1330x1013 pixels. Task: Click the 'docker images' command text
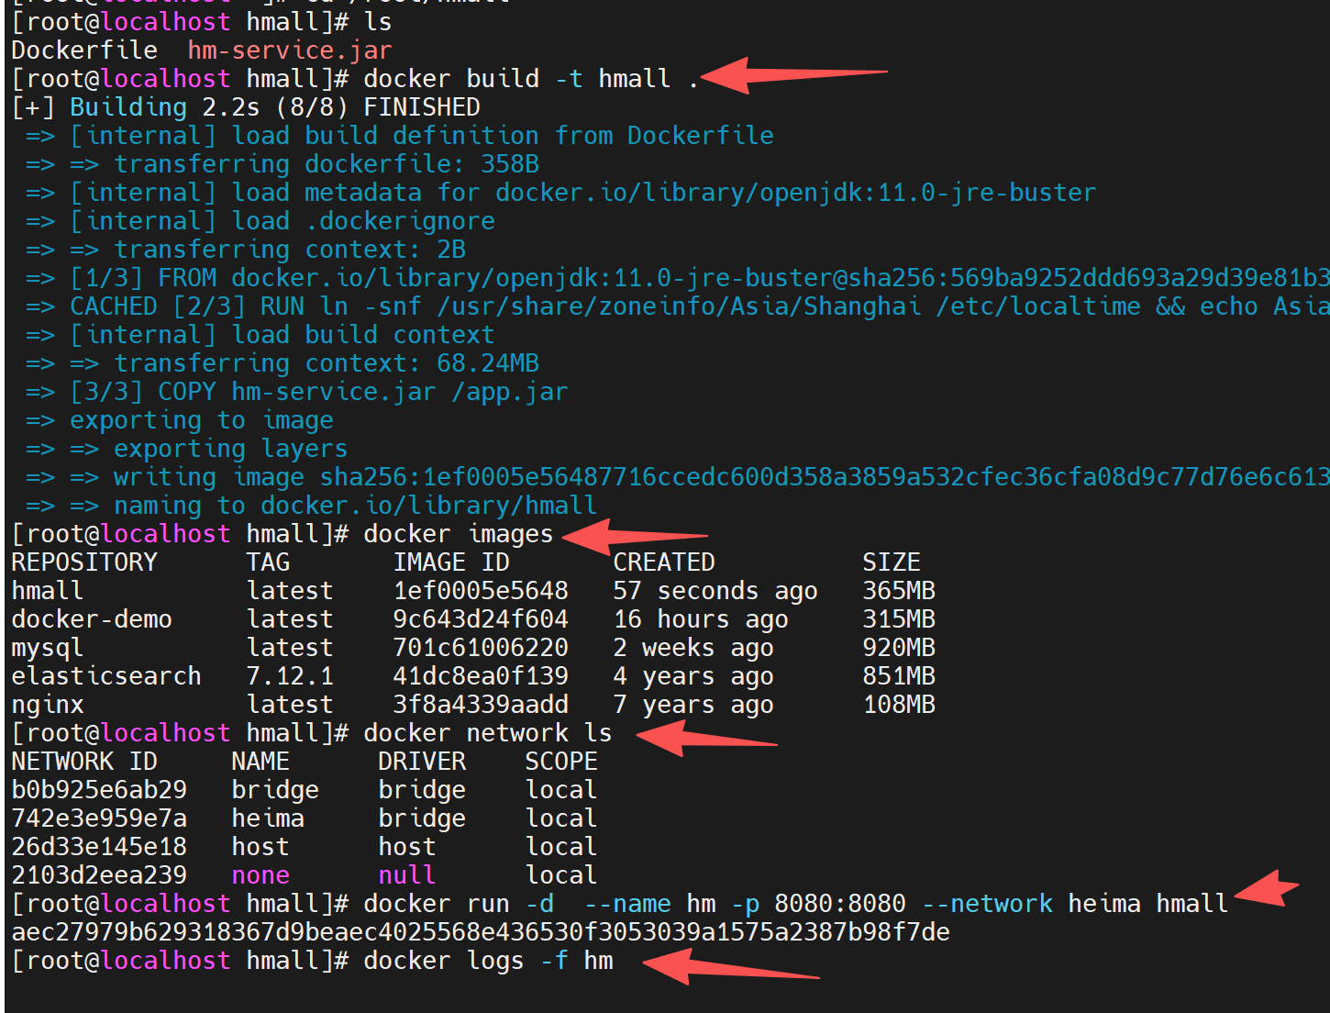(x=459, y=534)
